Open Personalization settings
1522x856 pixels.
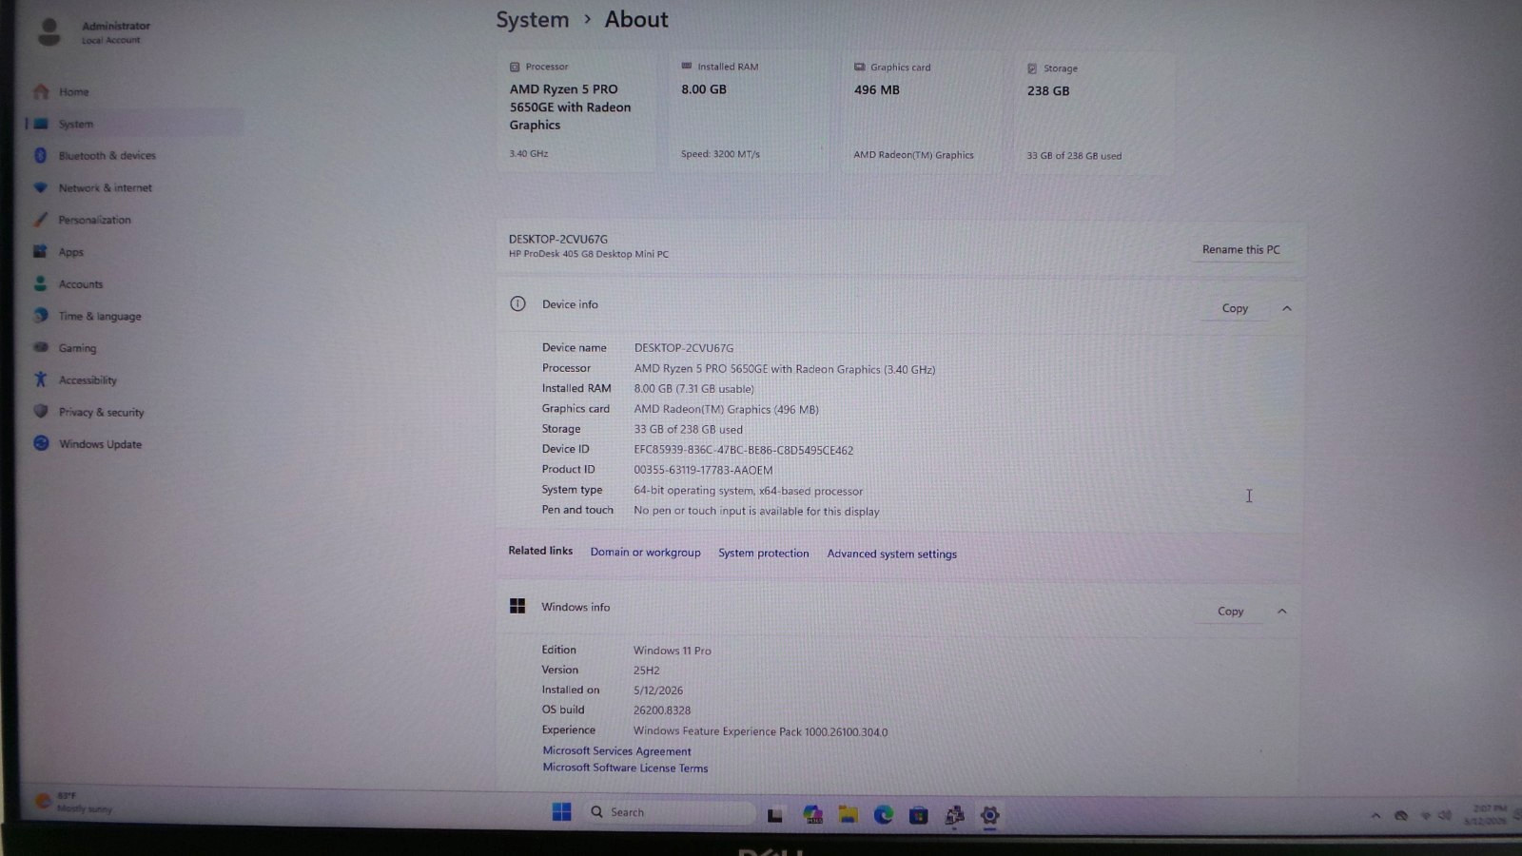coord(94,220)
